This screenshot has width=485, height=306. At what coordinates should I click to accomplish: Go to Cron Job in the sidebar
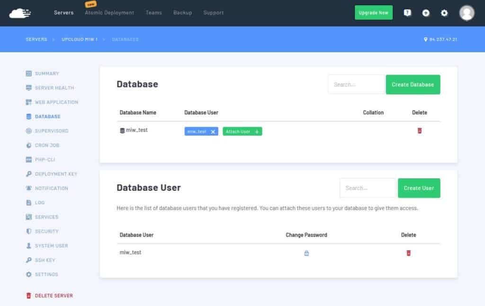pyautogui.click(x=47, y=145)
